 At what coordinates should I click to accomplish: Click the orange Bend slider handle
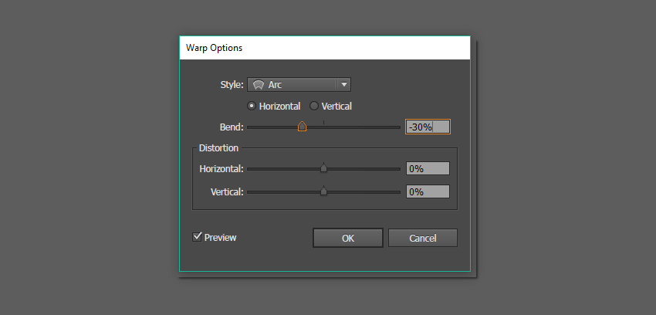(302, 127)
